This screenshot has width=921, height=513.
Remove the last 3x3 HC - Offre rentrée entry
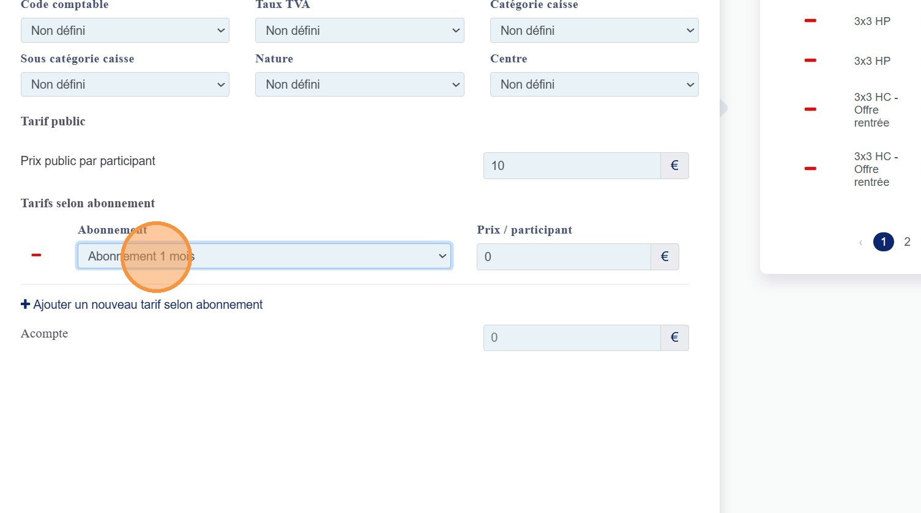810,169
